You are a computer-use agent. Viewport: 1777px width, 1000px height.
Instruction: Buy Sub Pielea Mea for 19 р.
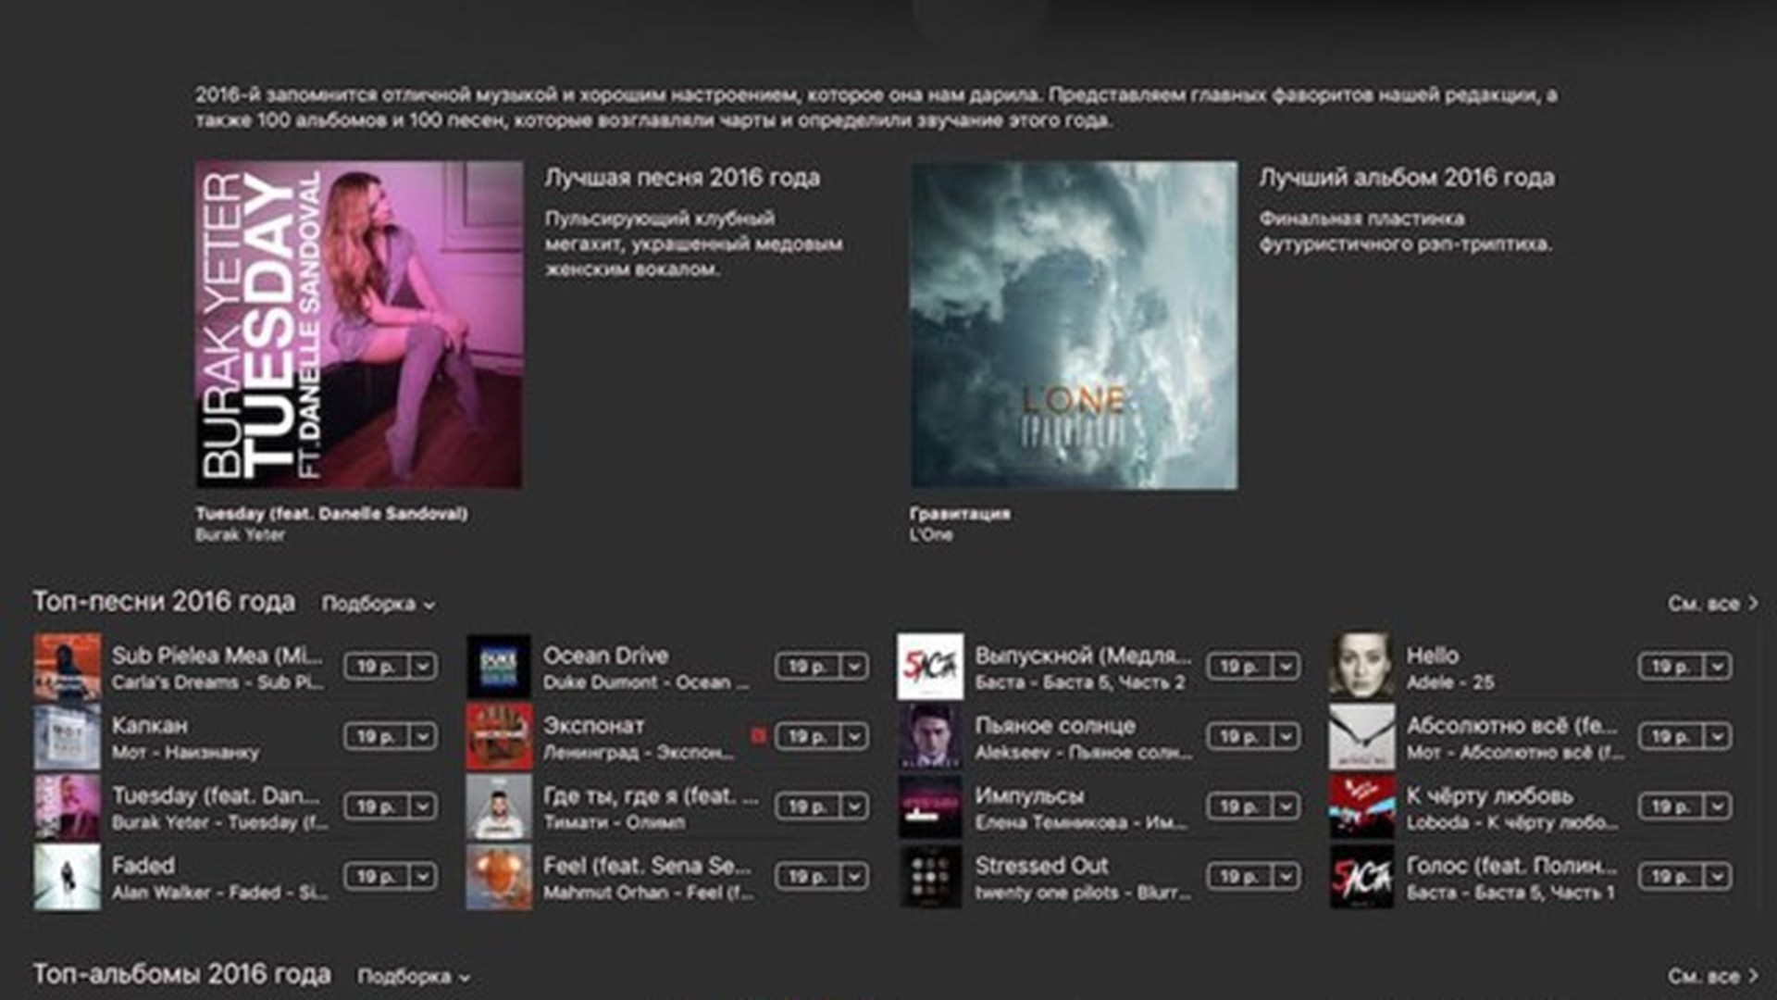coord(377,667)
